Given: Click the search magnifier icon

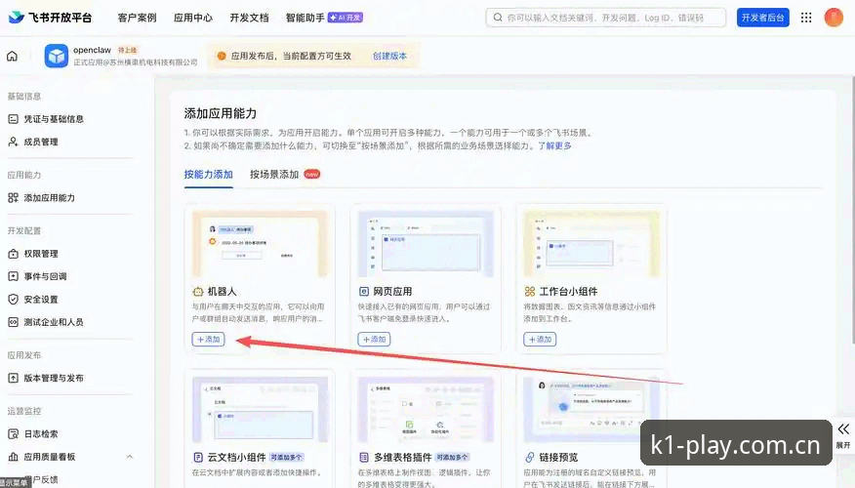Looking at the screenshot, I should [x=498, y=18].
